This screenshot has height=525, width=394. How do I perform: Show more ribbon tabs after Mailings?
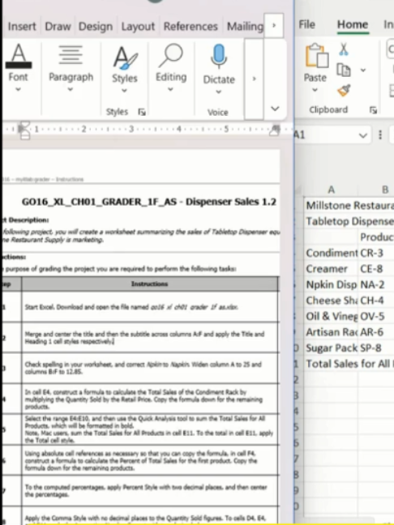click(274, 25)
